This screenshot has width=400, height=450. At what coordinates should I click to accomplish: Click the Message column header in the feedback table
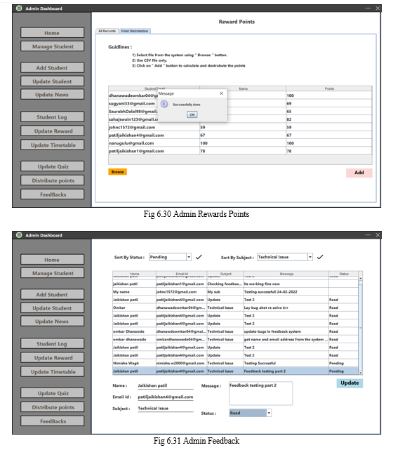(286, 274)
